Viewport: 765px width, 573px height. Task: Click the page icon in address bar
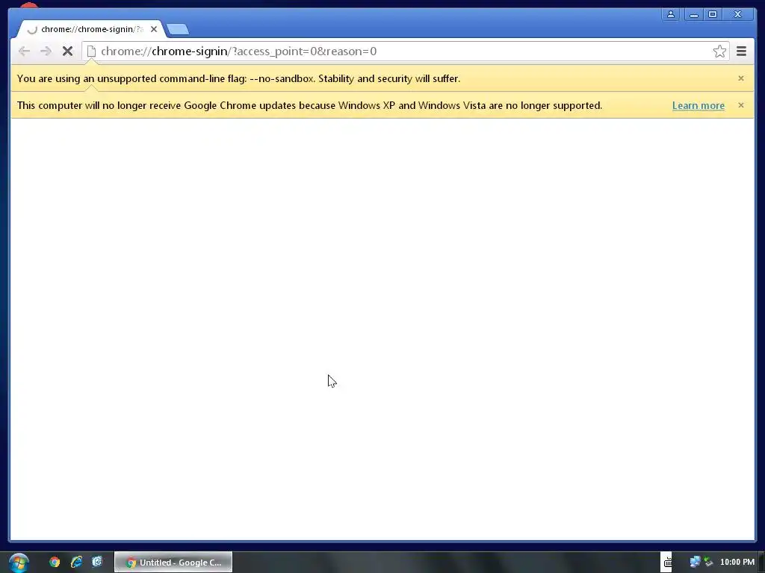[x=91, y=51]
